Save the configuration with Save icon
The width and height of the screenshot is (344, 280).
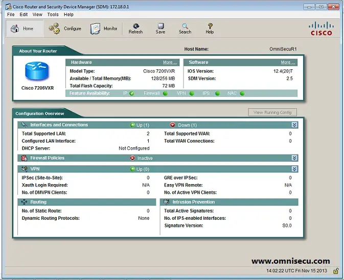(x=160, y=29)
